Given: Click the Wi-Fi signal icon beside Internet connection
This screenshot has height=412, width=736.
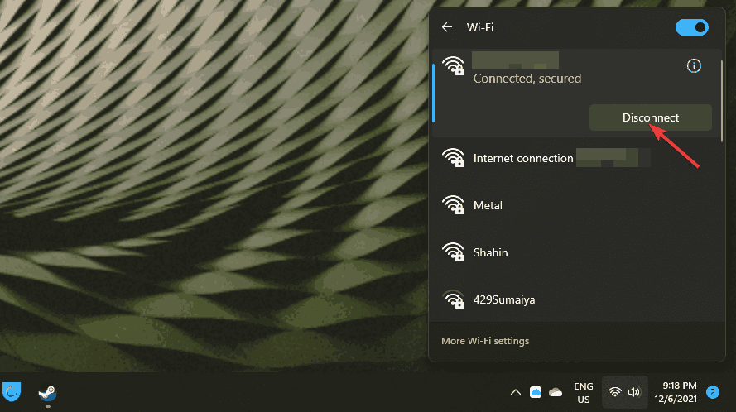Looking at the screenshot, I should (x=453, y=158).
